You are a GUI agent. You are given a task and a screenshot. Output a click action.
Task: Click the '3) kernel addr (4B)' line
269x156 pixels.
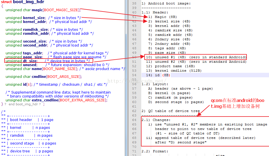point(169,26)
